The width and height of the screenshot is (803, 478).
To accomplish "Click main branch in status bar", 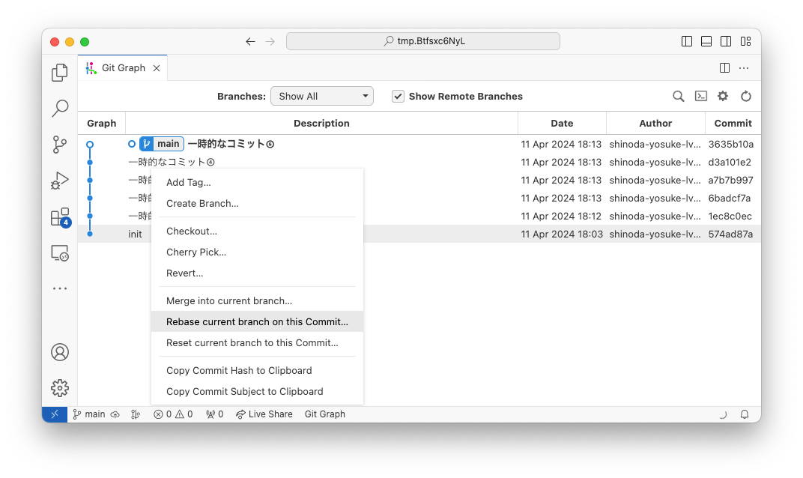I will pyautogui.click(x=89, y=414).
